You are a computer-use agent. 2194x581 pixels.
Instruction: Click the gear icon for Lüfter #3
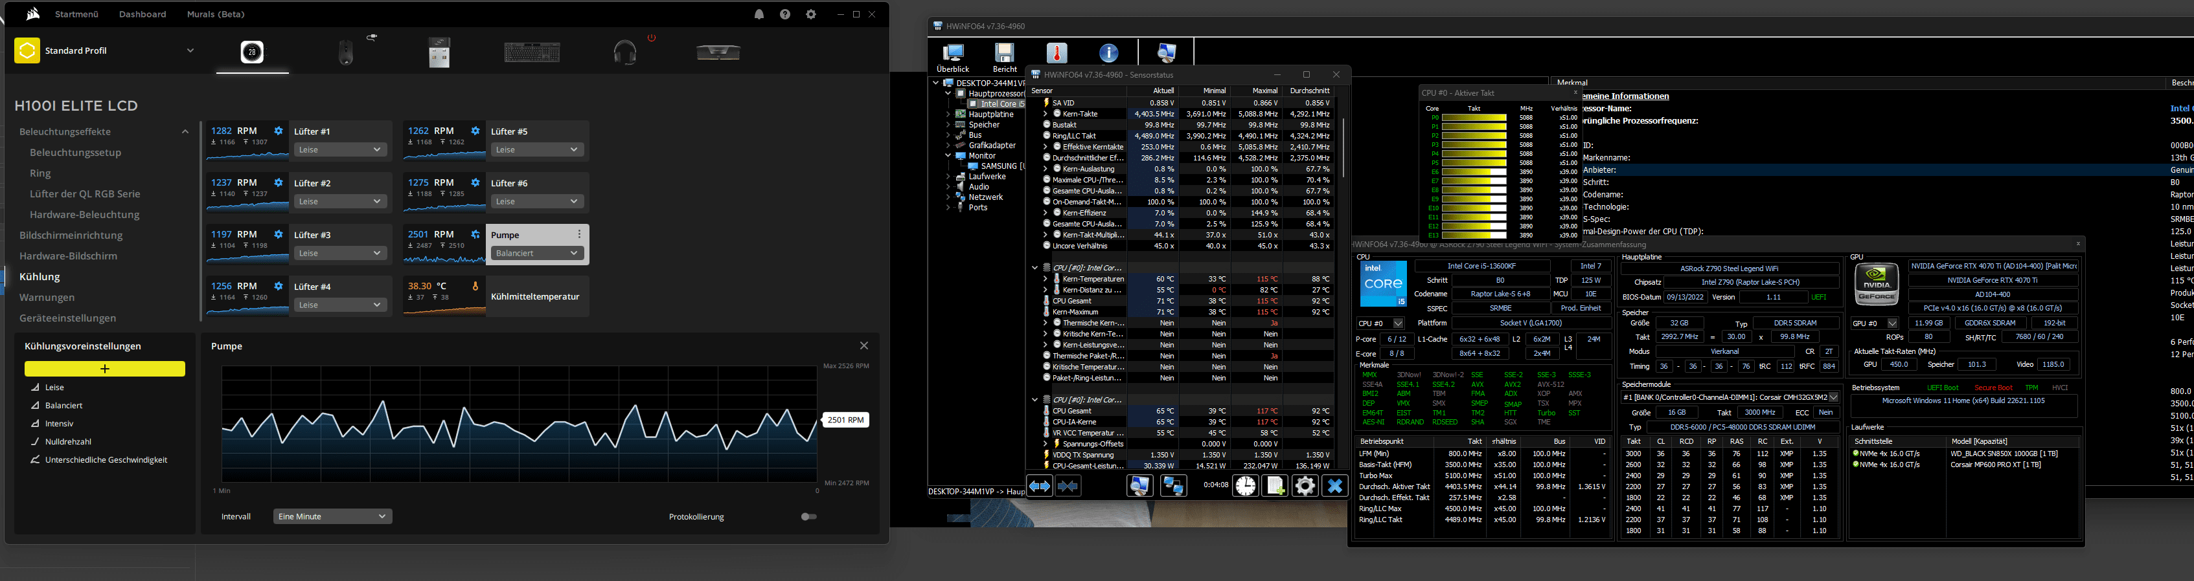point(279,235)
